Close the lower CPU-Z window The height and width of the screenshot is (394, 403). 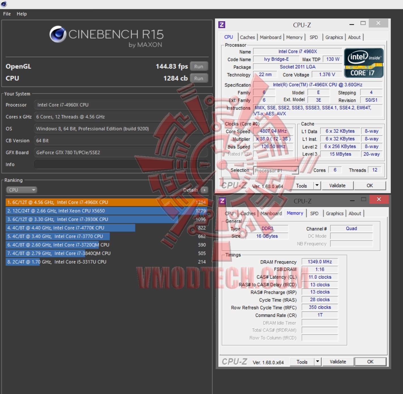pyautogui.click(x=379, y=199)
